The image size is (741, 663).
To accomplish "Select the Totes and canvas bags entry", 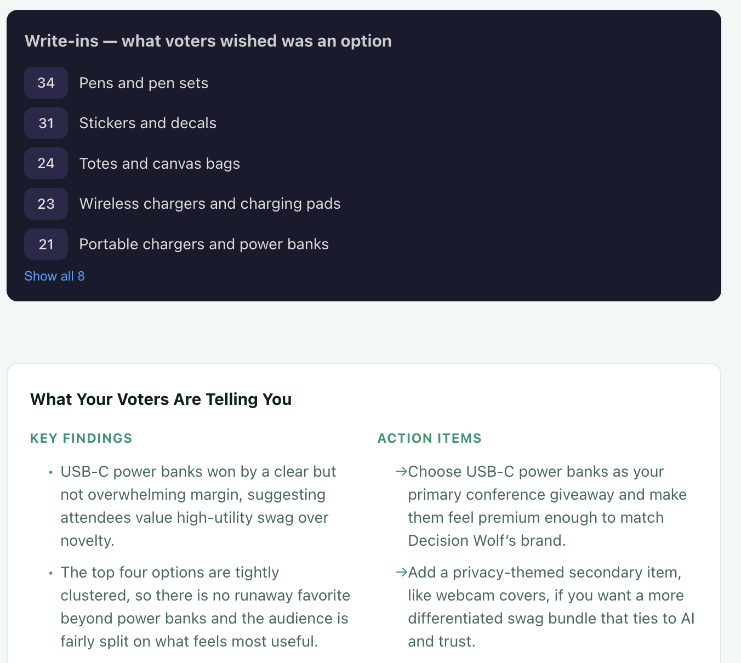I will tap(159, 163).
